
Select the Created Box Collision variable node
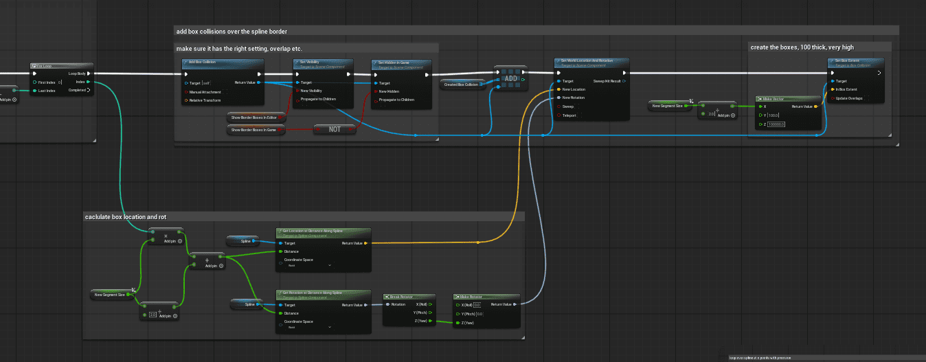[462, 84]
